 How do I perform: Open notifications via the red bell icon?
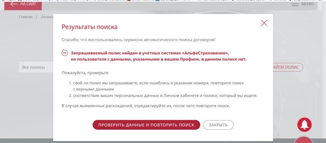pyautogui.click(x=304, y=125)
